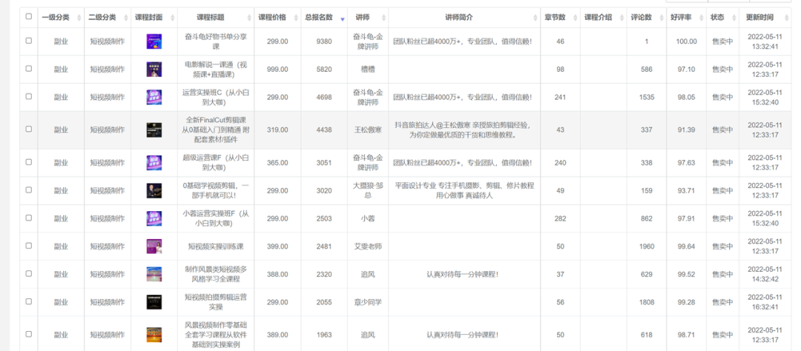Click the price cell 365.00
The height and width of the screenshot is (351, 801).
pos(277,163)
